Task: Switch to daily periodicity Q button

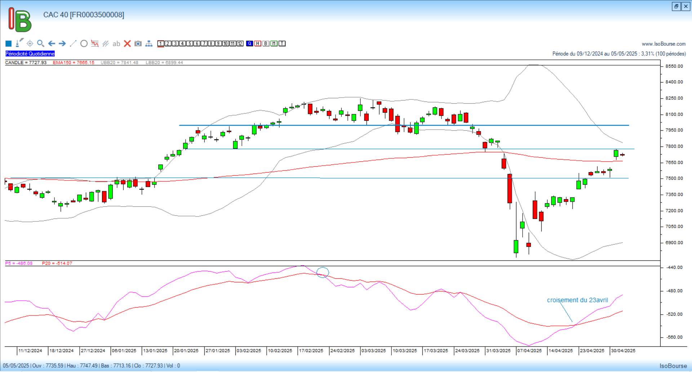Action: point(250,44)
